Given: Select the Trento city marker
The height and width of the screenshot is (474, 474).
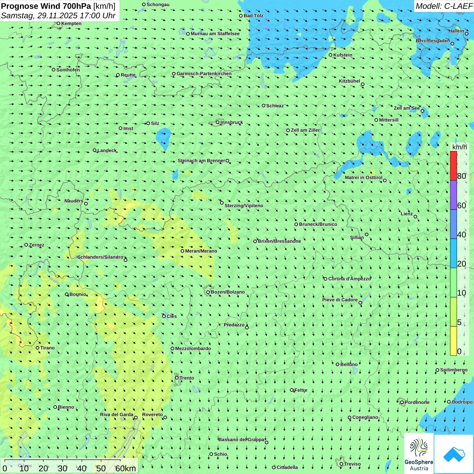Looking at the screenshot, I should (x=177, y=378).
